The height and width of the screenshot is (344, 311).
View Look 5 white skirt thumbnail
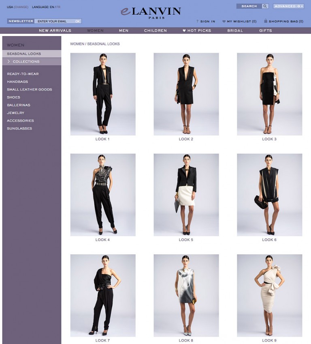(186, 195)
